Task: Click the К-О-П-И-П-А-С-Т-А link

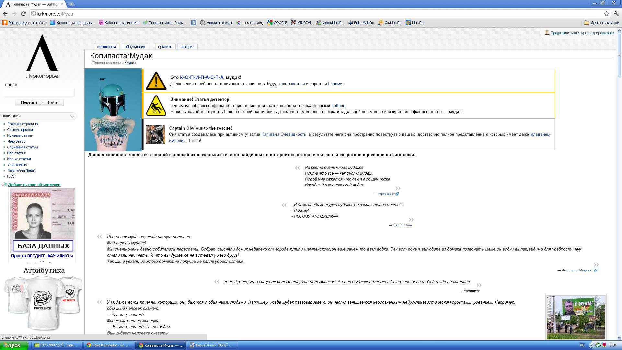Action: tap(202, 77)
